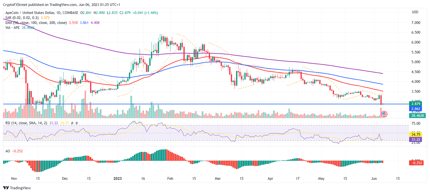Screen dimensions: 430x193
Task: Click the USD label atop the price scale
Action: pyautogui.click(x=415, y=12)
